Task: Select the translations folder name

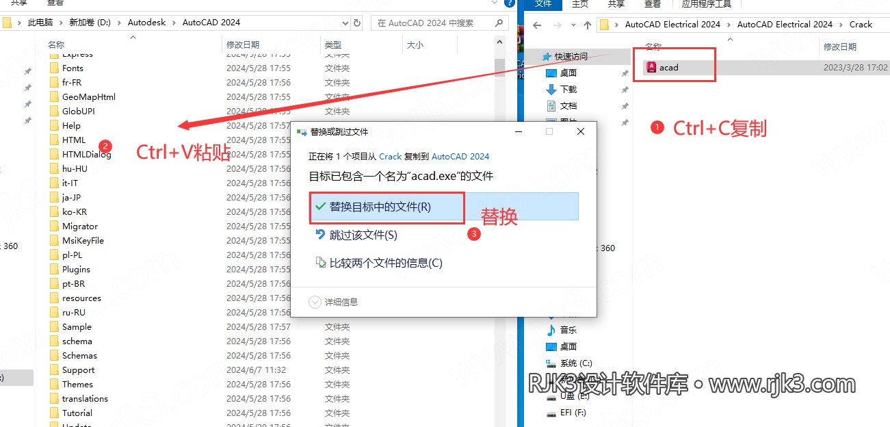Action: click(85, 398)
